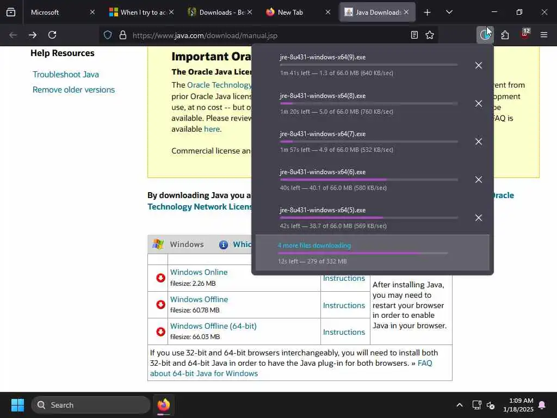Open Technology Network License link text

200,207
